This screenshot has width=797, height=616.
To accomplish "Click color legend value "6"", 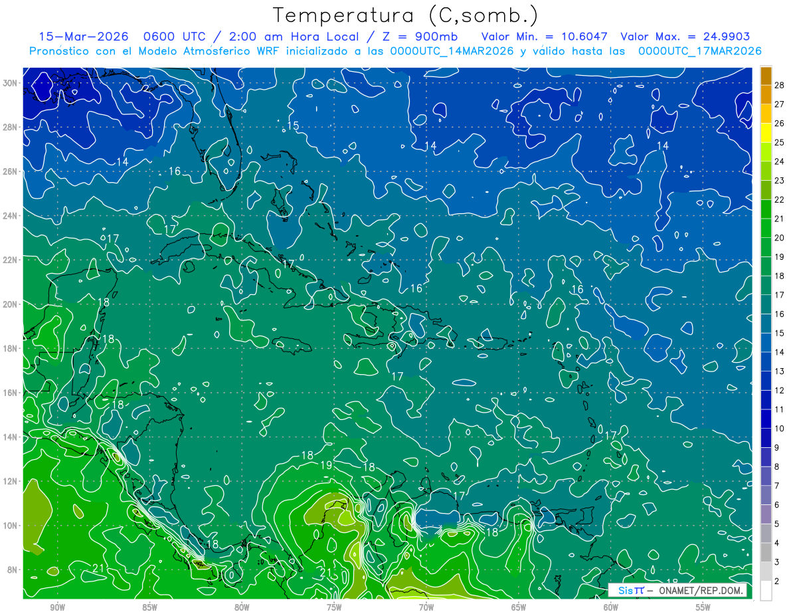I will point(777,505).
